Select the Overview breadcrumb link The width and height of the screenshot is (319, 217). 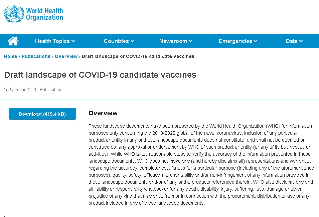[x=66, y=56]
